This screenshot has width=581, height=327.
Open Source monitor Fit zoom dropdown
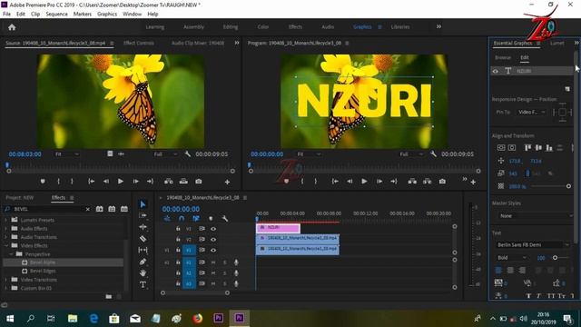(66, 154)
